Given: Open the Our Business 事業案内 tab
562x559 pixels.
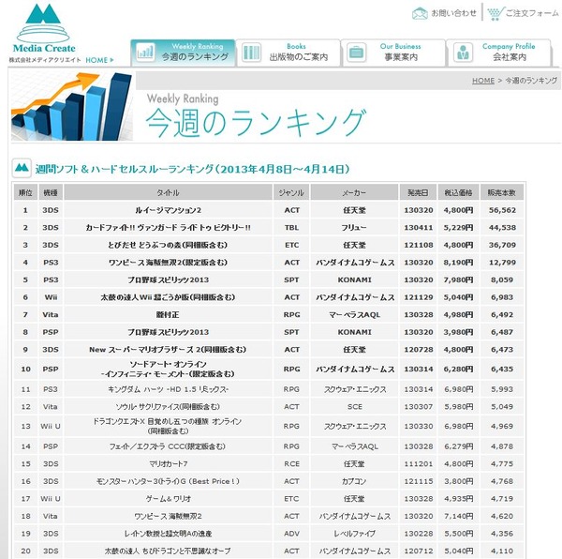Looking at the screenshot, I should pyautogui.click(x=393, y=53).
